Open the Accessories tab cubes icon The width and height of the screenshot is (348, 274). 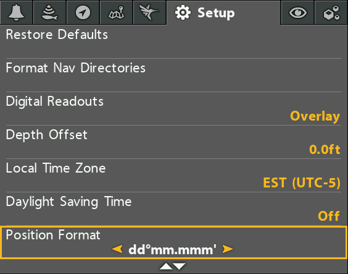[331, 12]
